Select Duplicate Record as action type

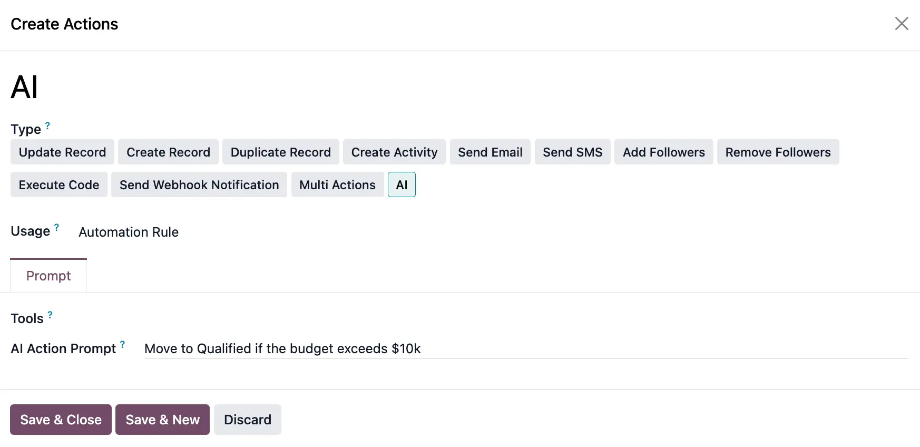point(280,152)
